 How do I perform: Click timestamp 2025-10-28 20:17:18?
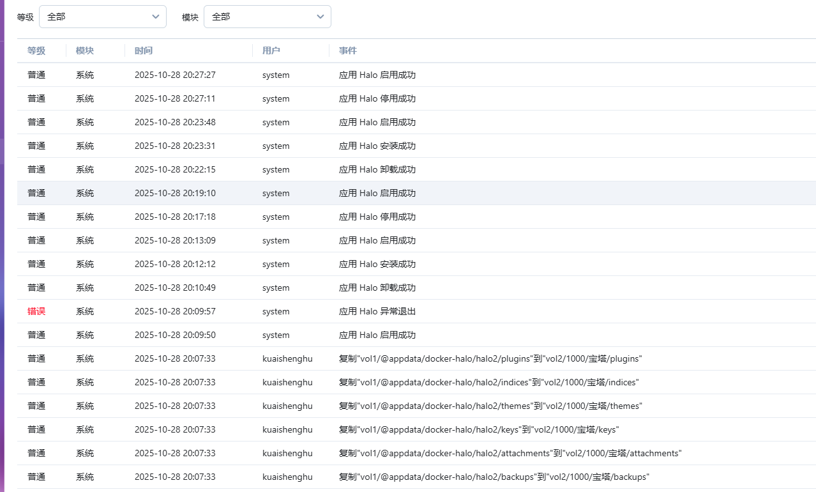(x=175, y=217)
